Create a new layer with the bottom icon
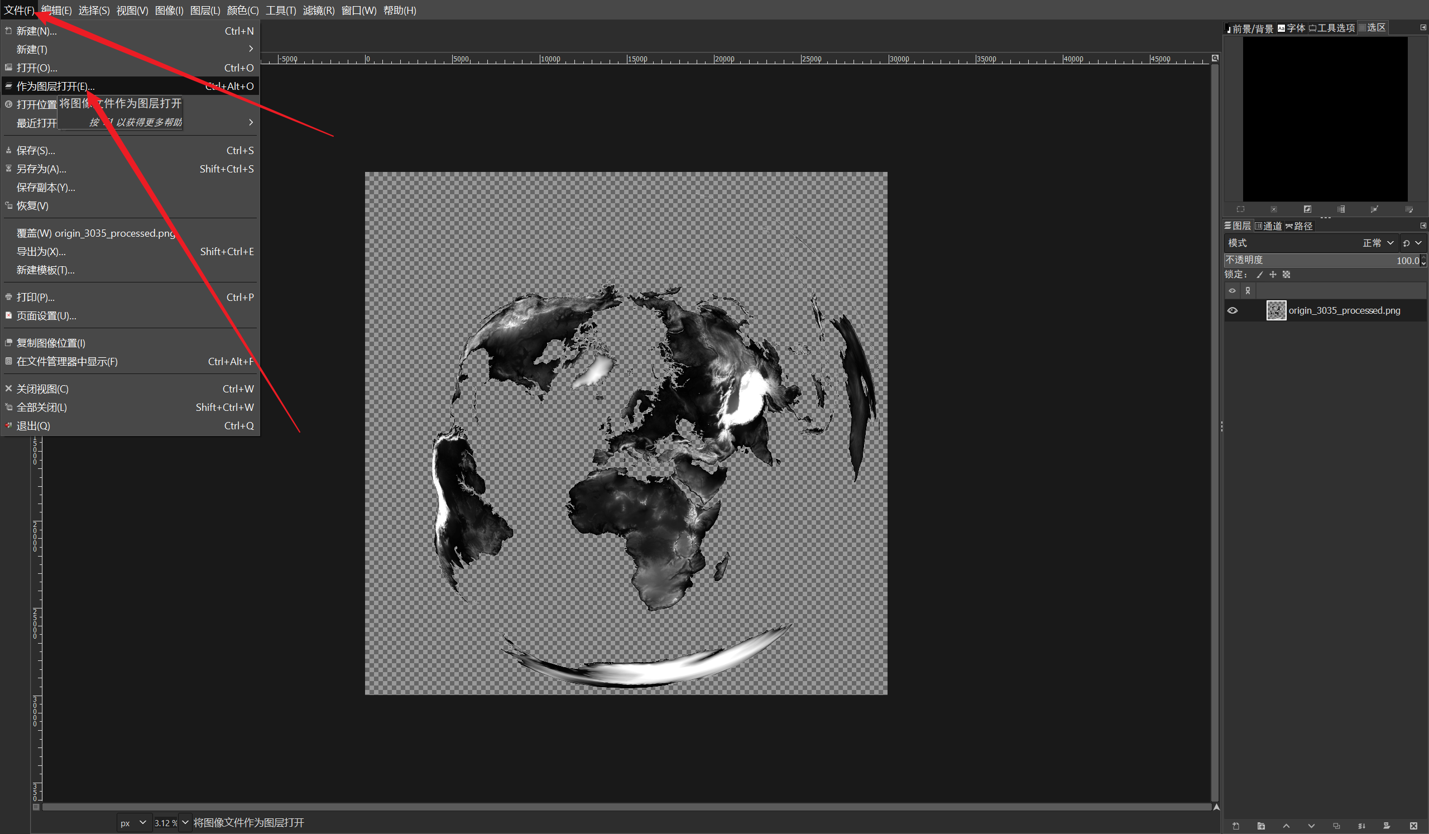The image size is (1429, 834). [1236, 826]
